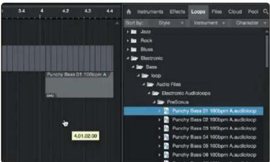Select Punchy Bass 02 100bpm A.audioloop

(x=214, y=119)
